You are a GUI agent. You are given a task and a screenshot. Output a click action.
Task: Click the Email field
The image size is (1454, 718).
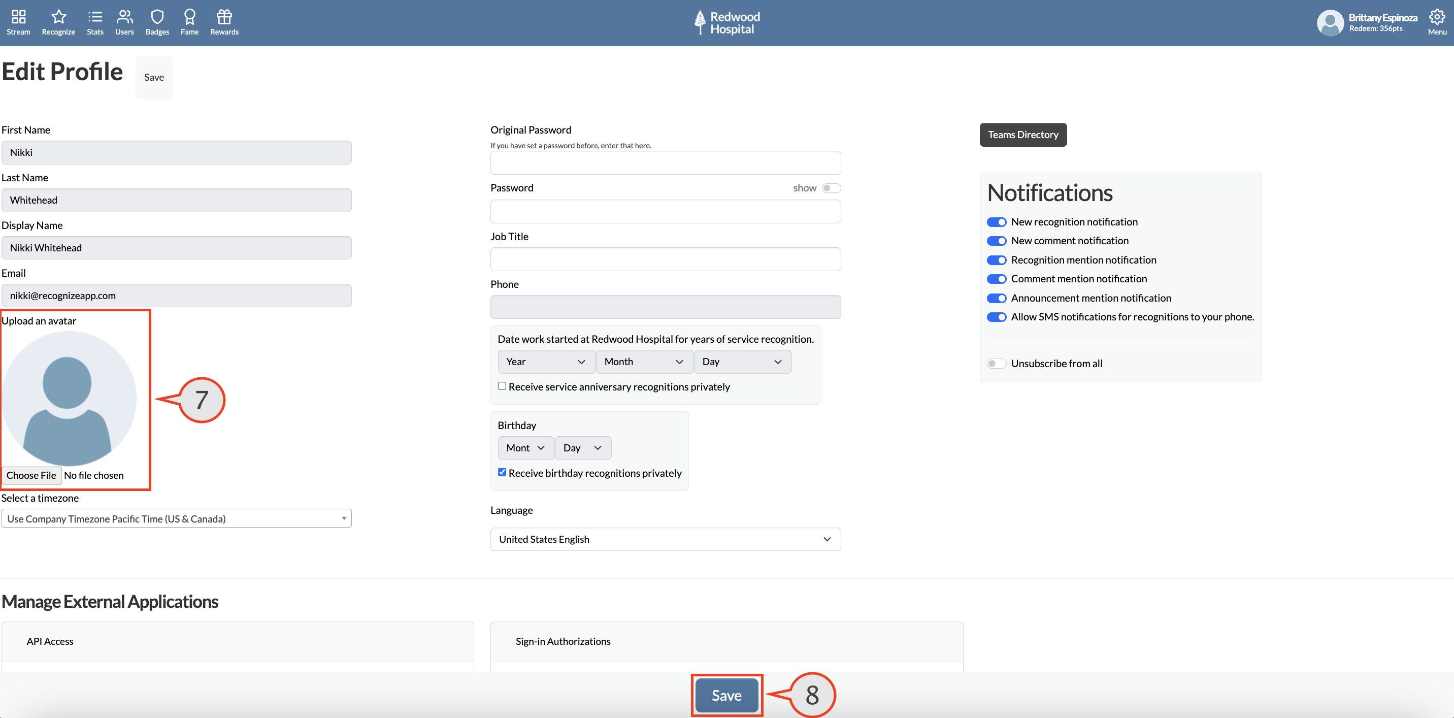click(x=176, y=296)
